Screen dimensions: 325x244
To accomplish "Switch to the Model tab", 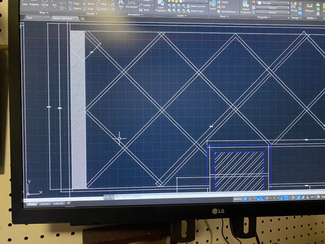I will (32, 204).
